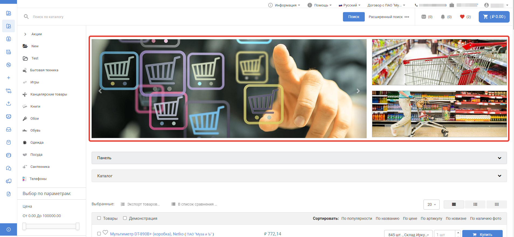Sort products by По цене
This screenshot has height=237, width=514.
[x=410, y=218]
